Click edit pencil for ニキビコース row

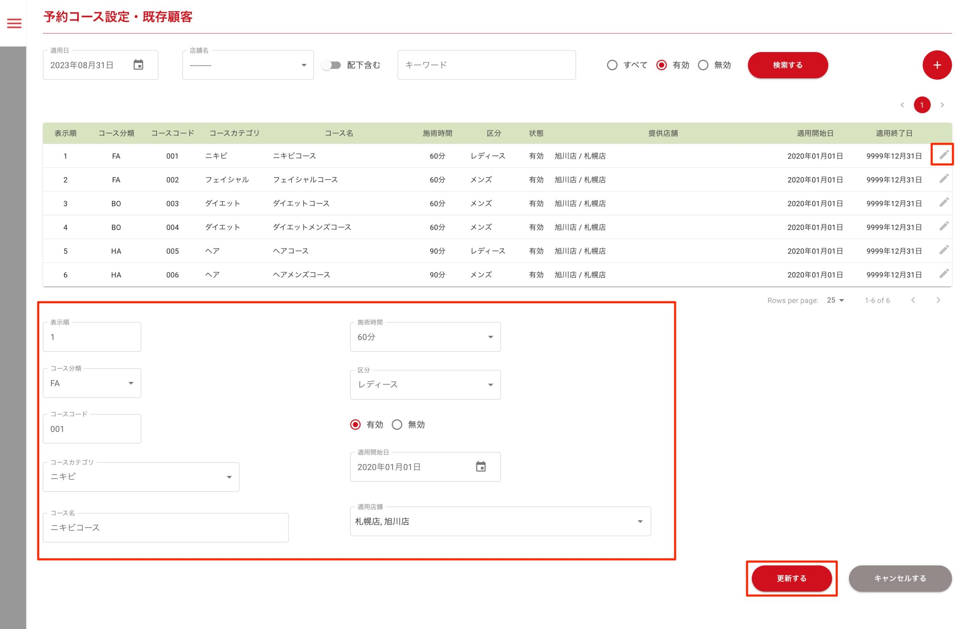(x=943, y=155)
